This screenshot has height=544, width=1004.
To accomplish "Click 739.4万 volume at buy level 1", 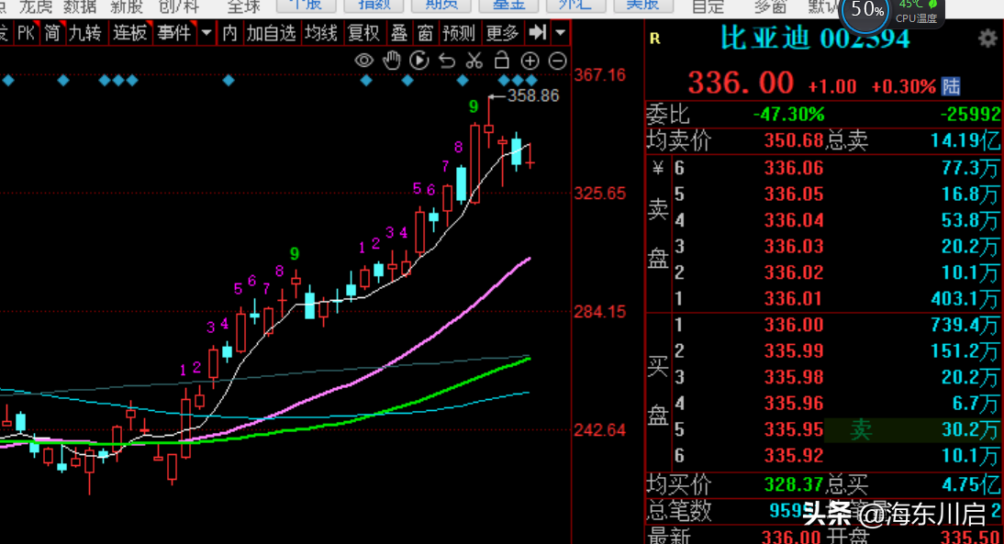I will pos(965,325).
